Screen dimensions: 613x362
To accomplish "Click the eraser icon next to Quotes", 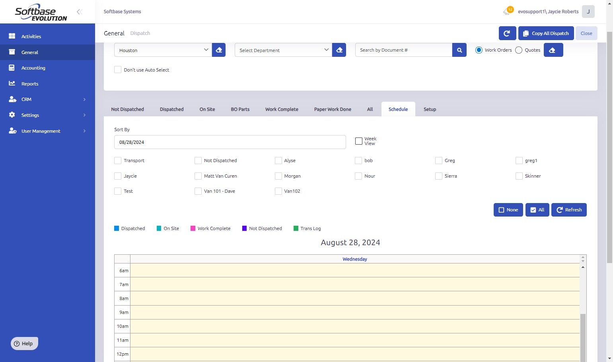I will point(553,50).
